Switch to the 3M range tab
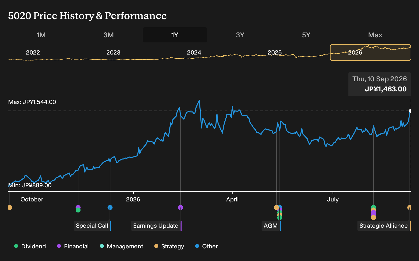419x261 pixels. pyautogui.click(x=108, y=35)
